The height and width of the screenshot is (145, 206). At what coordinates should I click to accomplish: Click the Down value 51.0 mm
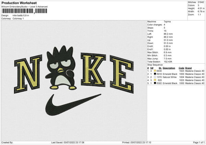point(168,43)
